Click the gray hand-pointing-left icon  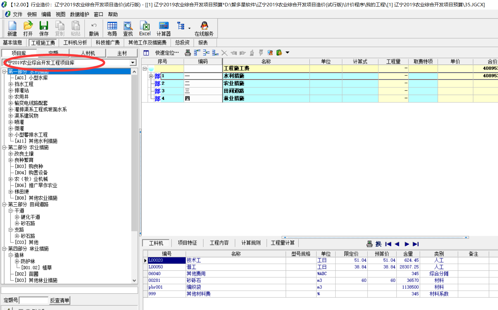click(x=234, y=53)
